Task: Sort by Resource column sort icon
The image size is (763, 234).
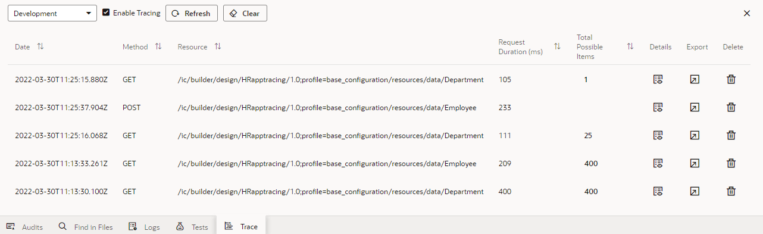Action: point(218,46)
